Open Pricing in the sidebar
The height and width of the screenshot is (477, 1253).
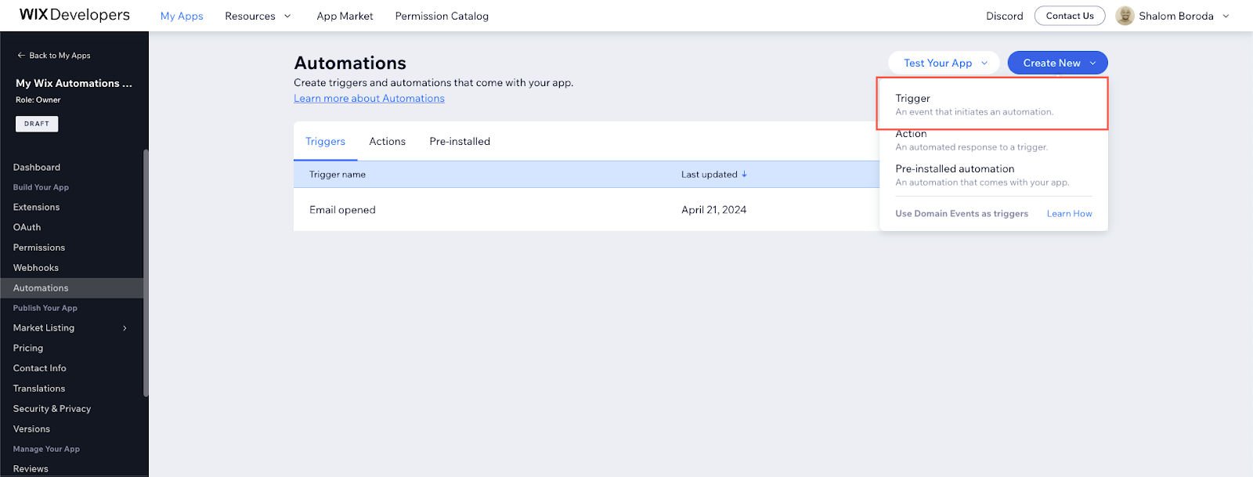[28, 349]
